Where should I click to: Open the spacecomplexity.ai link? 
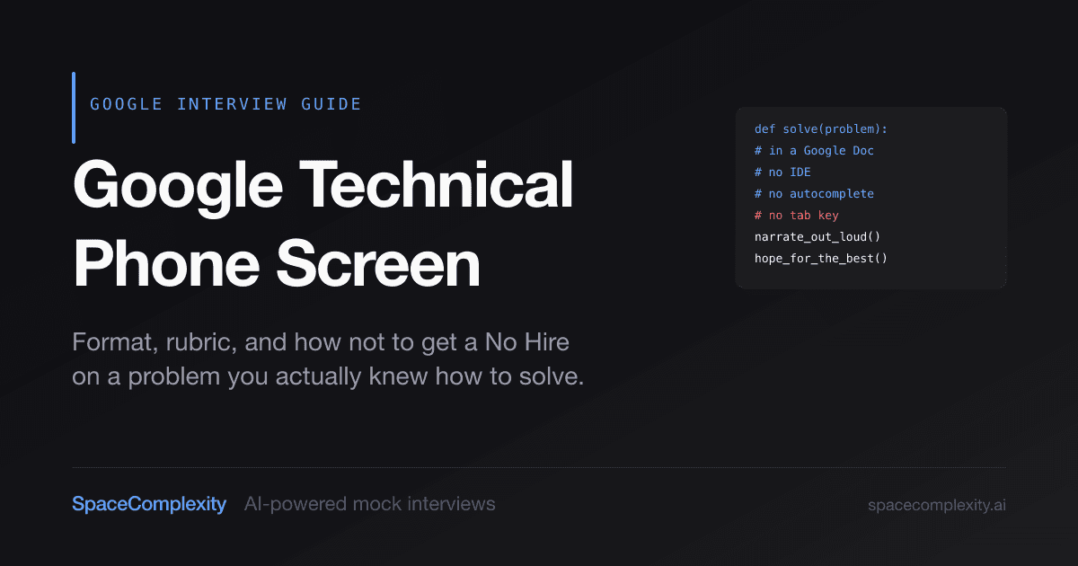[x=937, y=505]
